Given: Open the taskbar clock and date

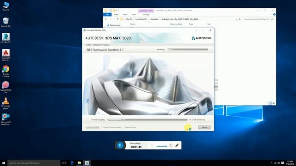Looking at the screenshot, I should pos(290,163).
